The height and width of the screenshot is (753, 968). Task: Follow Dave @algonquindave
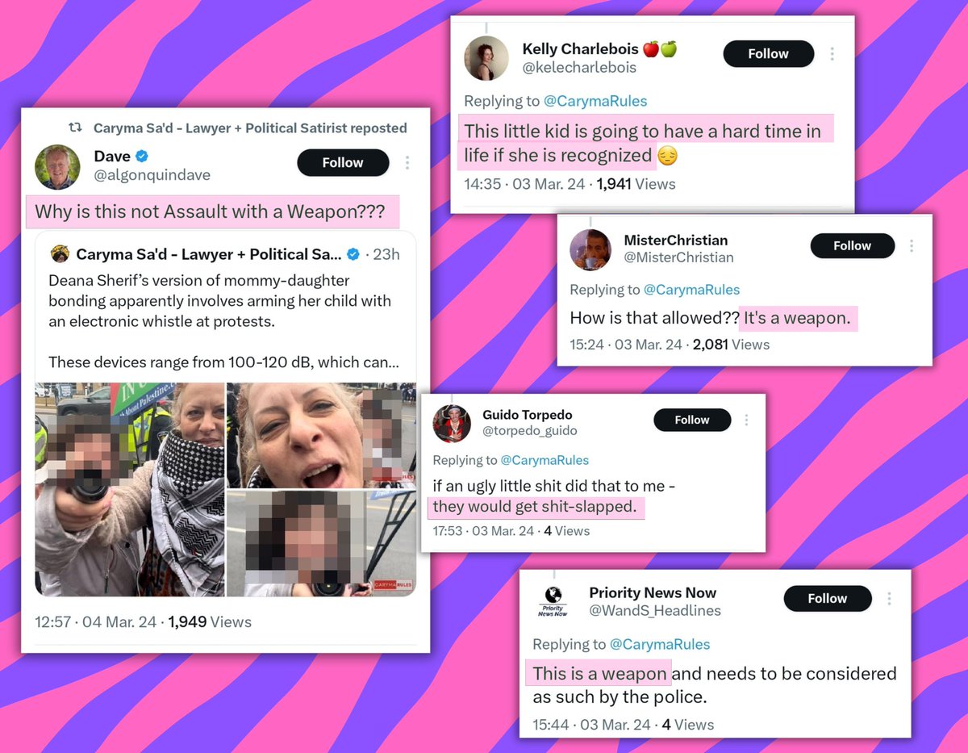point(343,163)
